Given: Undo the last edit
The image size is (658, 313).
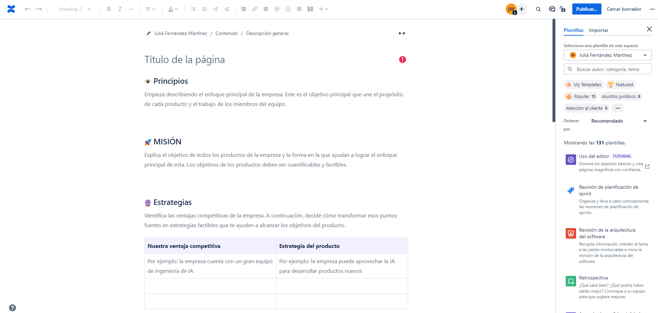Looking at the screenshot, I should pos(28,9).
